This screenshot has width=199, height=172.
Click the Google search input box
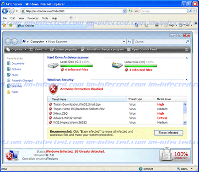point(164,11)
